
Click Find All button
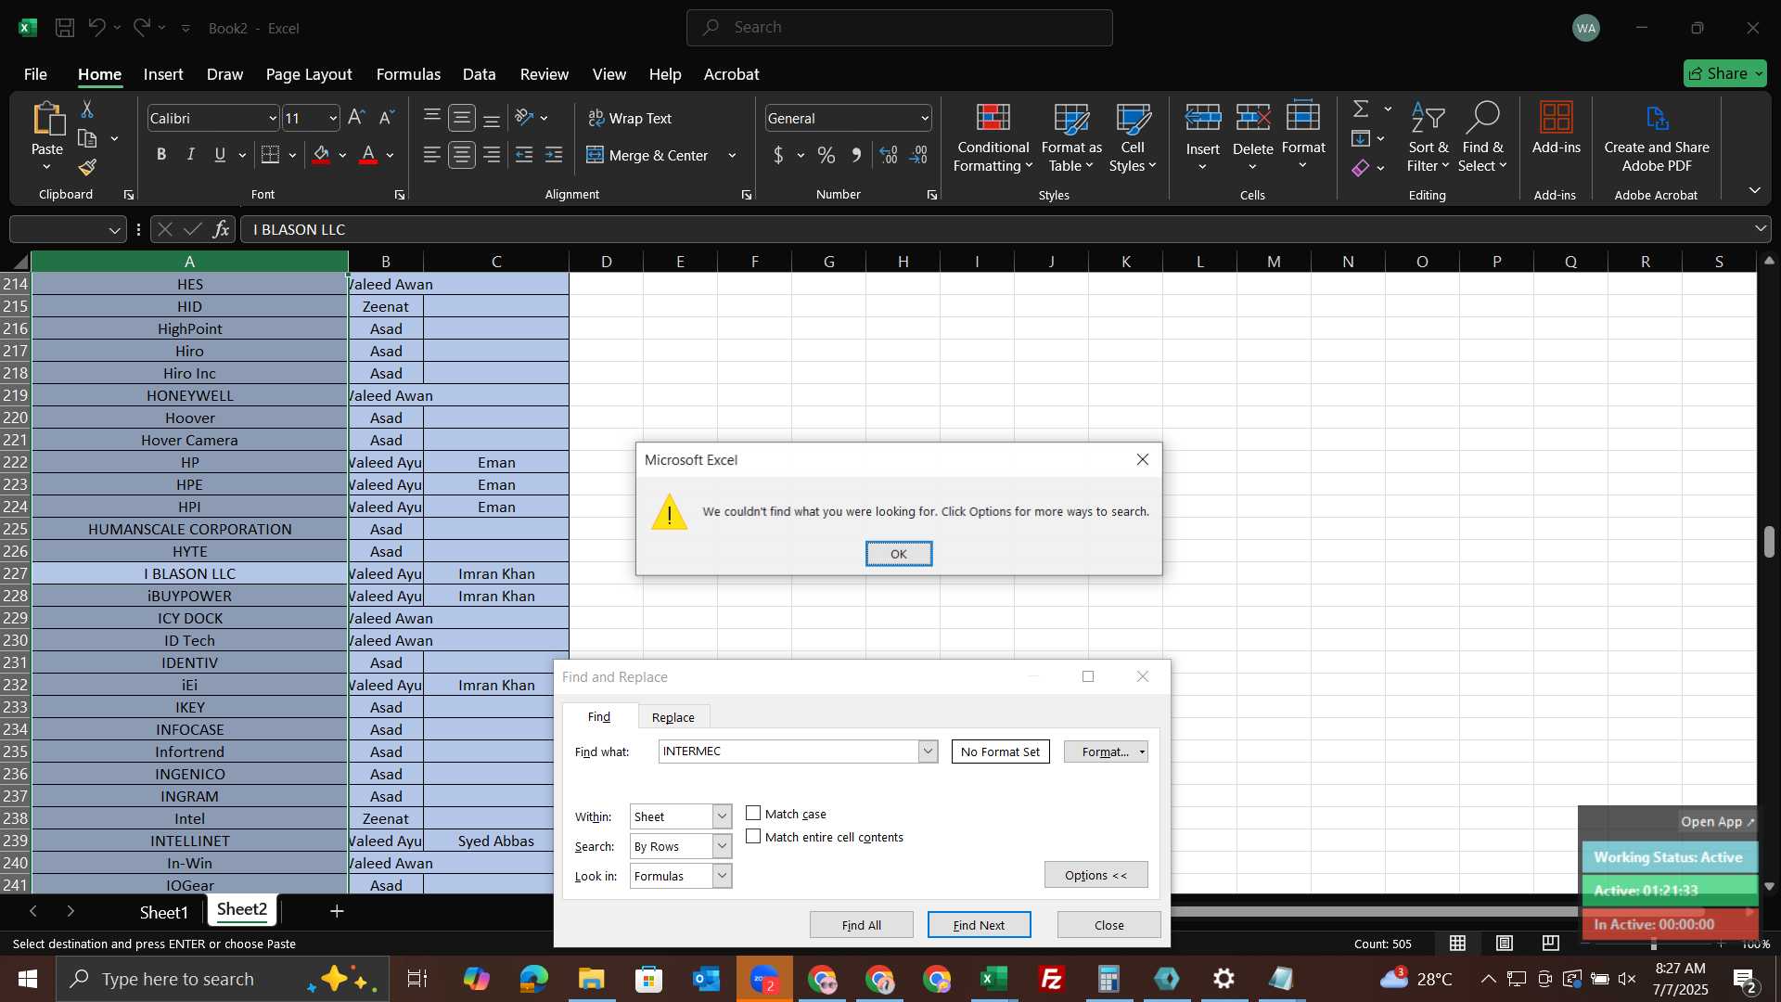(x=861, y=925)
